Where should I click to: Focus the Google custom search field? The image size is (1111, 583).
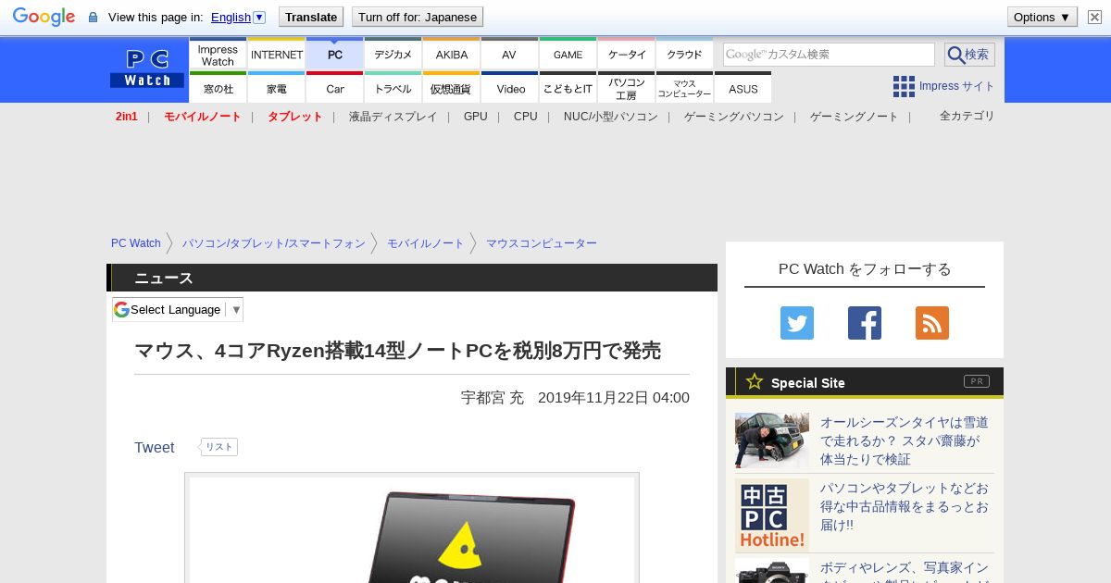coord(829,55)
